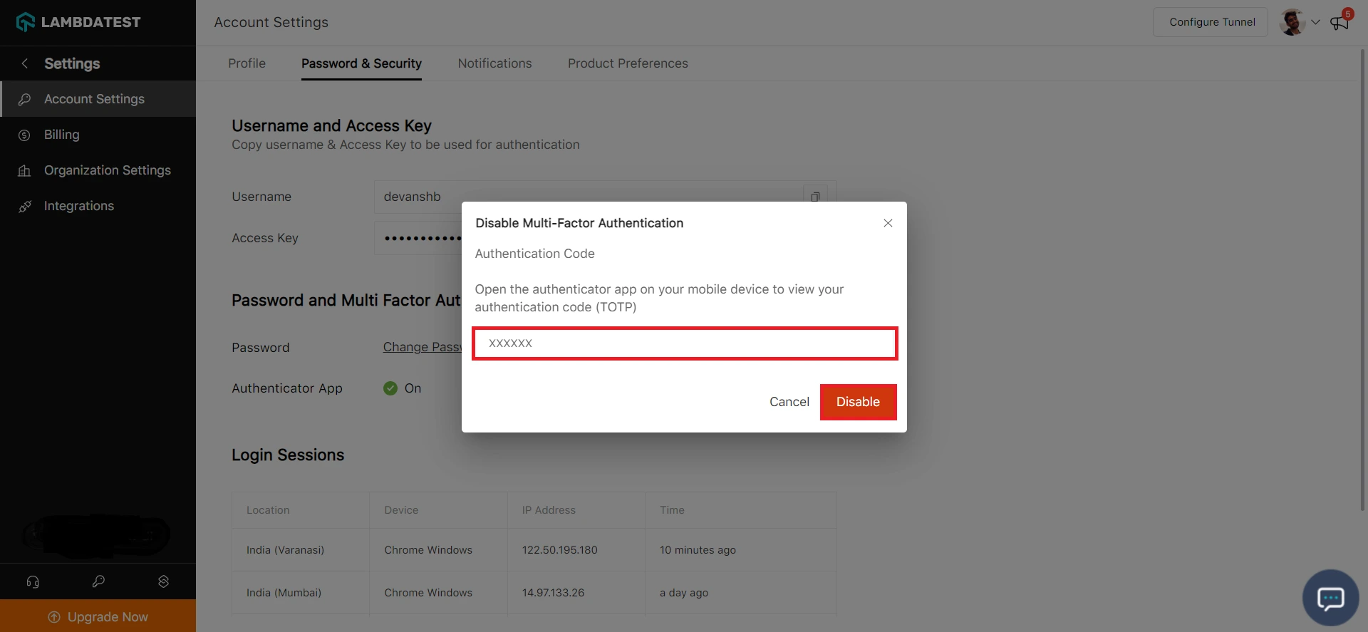Image resolution: width=1368 pixels, height=632 pixels.
Task: Open the announcements megaphone icon
Action: [1339, 22]
